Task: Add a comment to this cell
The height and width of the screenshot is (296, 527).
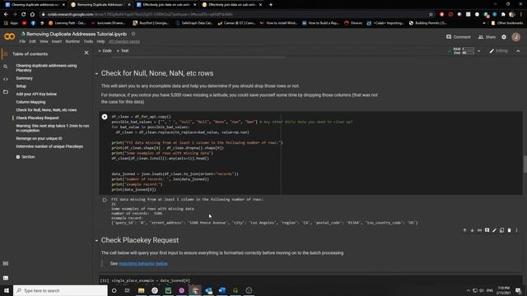Action: point(487,230)
